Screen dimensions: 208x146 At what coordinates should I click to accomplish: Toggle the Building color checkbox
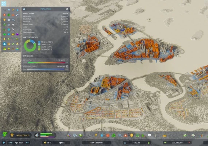click(67, 60)
